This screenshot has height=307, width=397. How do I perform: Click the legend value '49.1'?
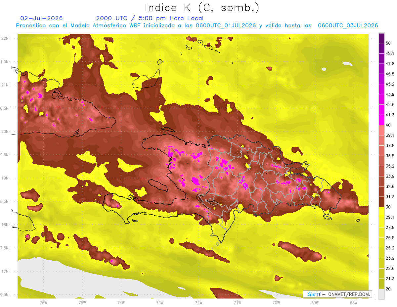[x=390, y=53]
